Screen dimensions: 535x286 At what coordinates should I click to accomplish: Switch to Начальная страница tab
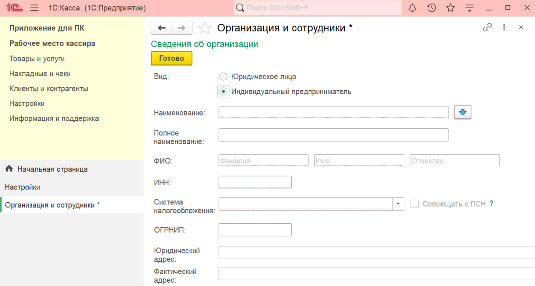point(72,169)
